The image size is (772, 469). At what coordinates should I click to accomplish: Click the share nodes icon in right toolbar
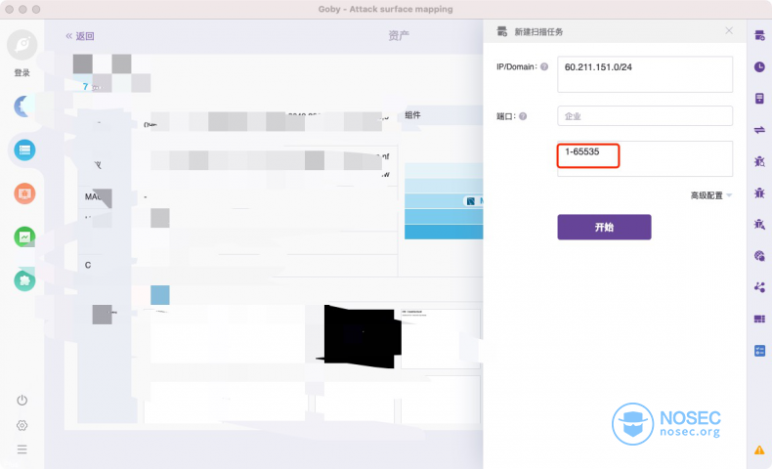pyautogui.click(x=759, y=287)
